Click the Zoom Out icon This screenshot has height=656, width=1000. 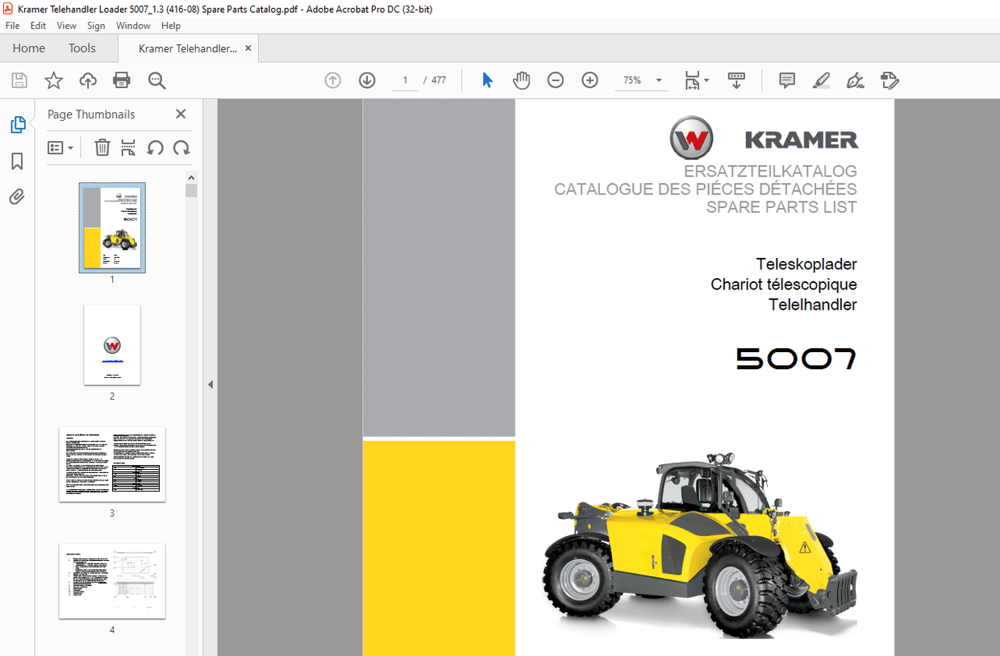pyautogui.click(x=556, y=80)
